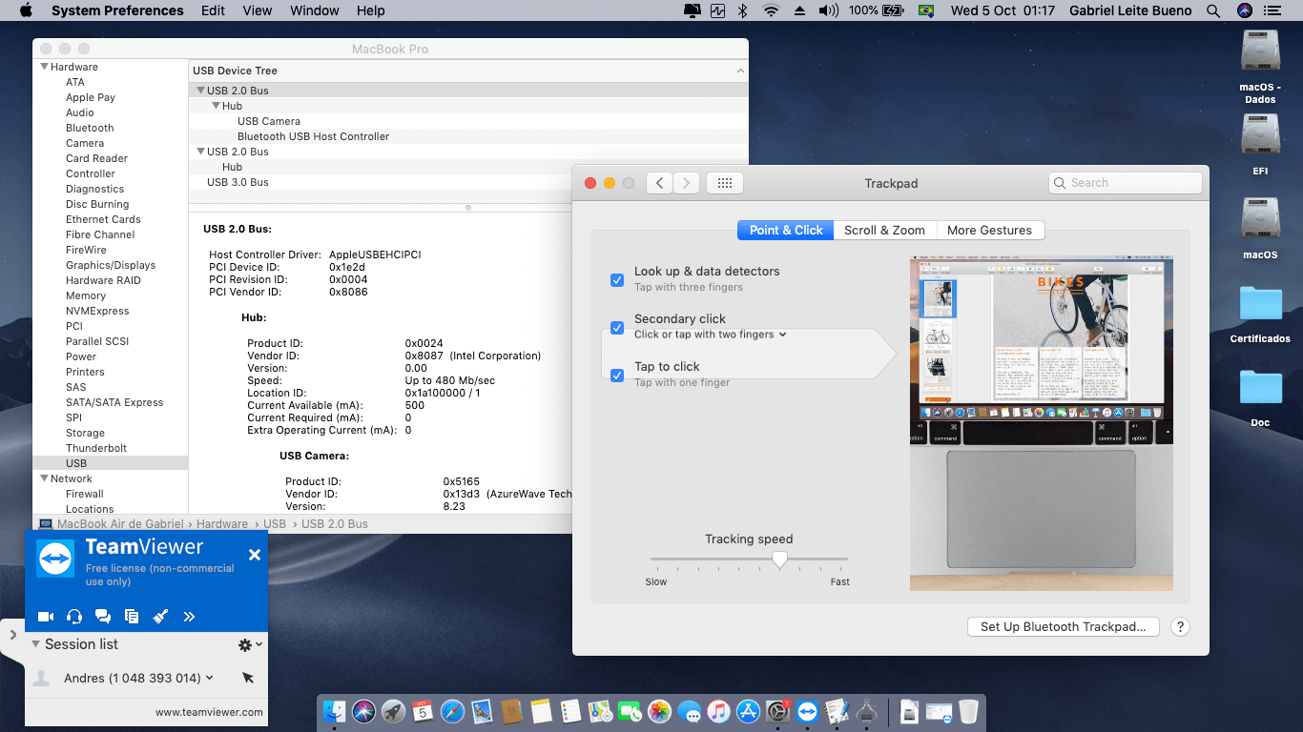
Task: Click the arrow cursor icon beside Andres
Action: click(248, 678)
